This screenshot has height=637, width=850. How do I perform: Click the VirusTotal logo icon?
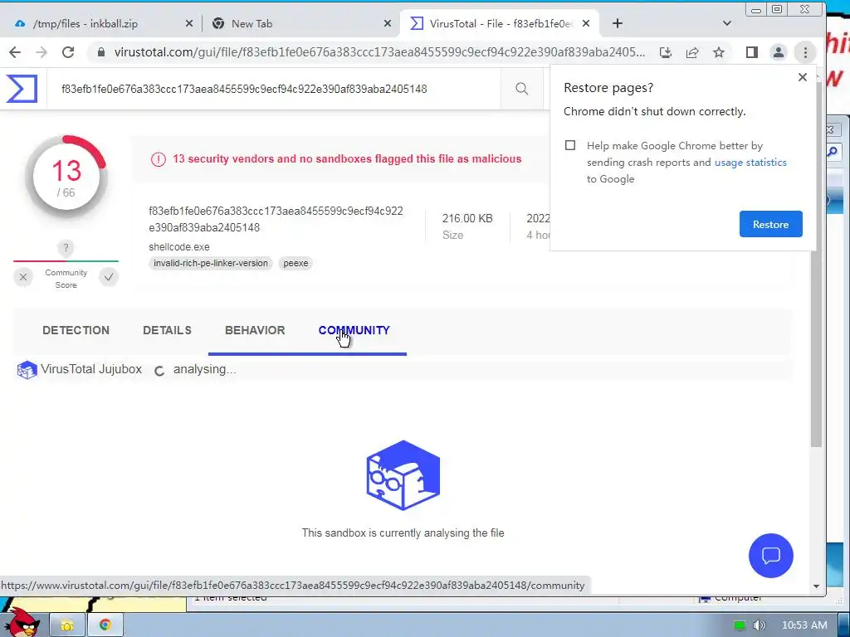(22, 88)
